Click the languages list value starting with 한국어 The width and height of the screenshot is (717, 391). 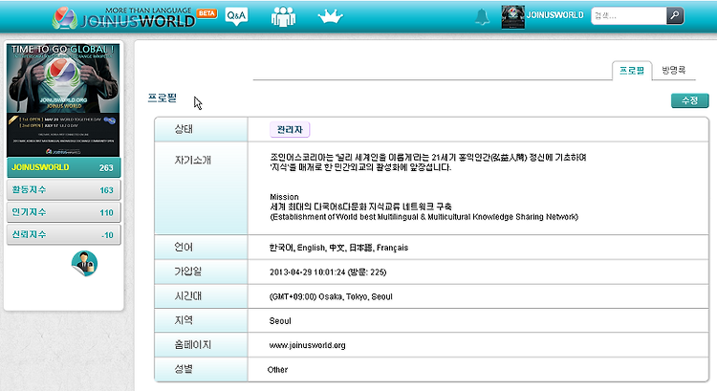338,248
